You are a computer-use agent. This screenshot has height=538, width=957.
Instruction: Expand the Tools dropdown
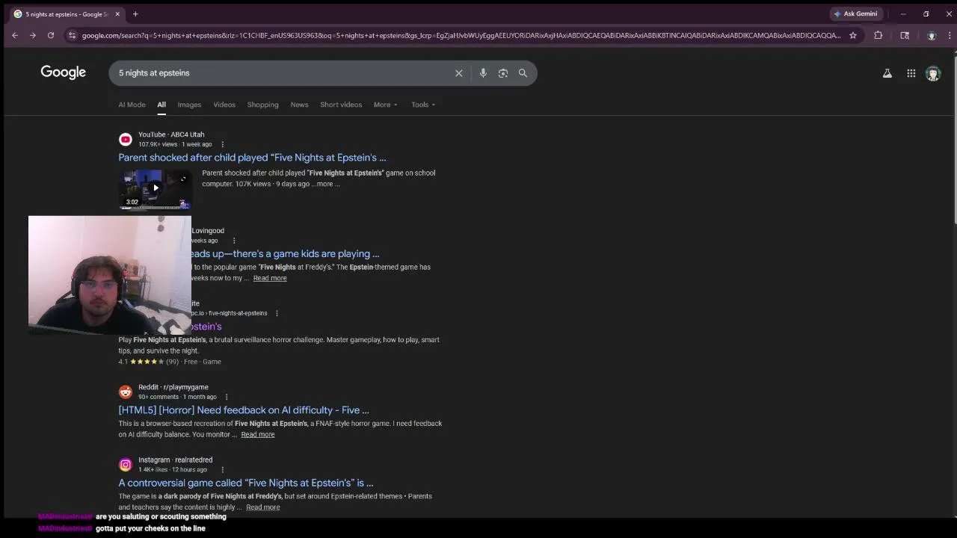[x=423, y=105]
